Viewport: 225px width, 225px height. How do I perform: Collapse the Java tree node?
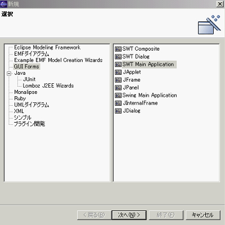coord(9,73)
